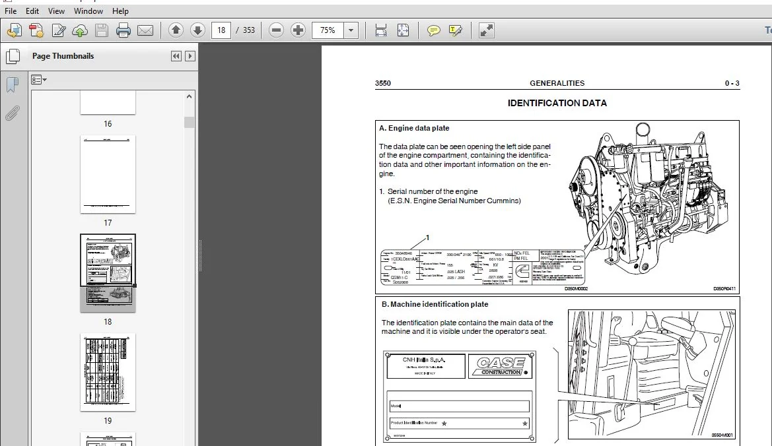Click thumbnail scrollbar up arrow
Image resolution: width=772 pixels, height=446 pixels.
(189, 96)
